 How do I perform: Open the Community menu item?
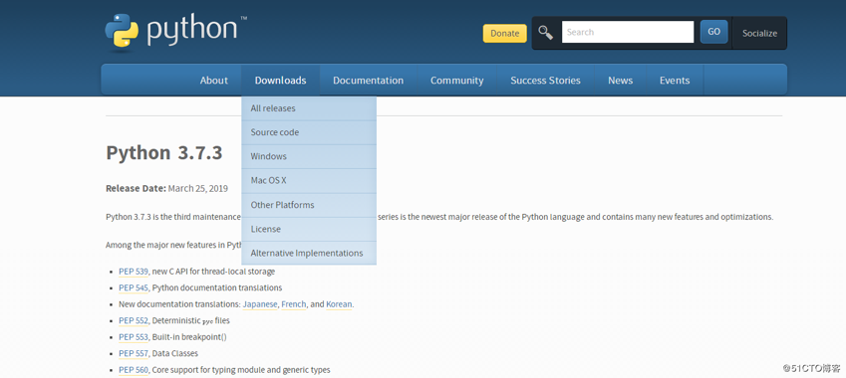pyautogui.click(x=457, y=81)
